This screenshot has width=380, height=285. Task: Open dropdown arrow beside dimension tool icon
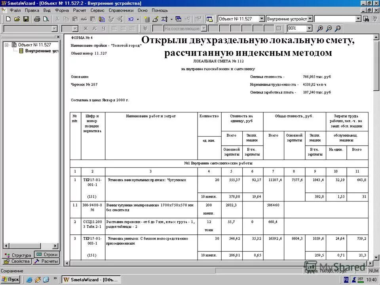click(x=171, y=19)
